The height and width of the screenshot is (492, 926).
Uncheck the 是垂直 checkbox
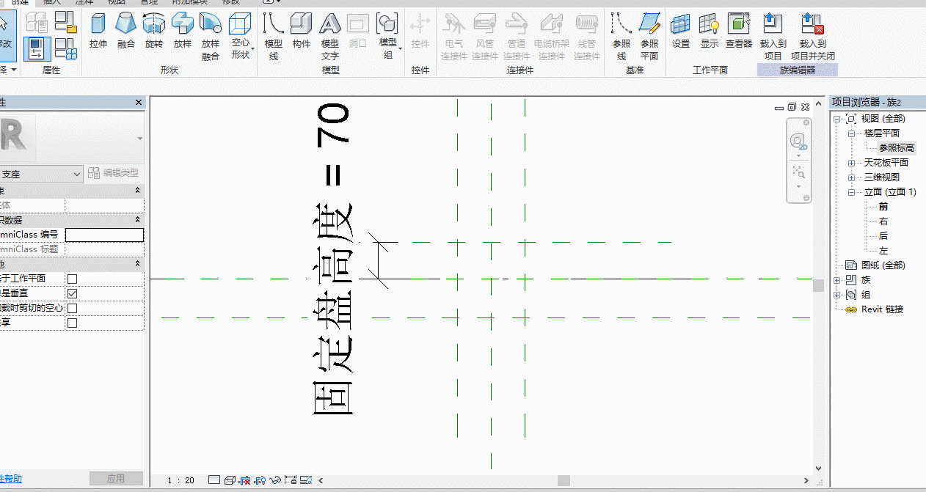pos(73,293)
